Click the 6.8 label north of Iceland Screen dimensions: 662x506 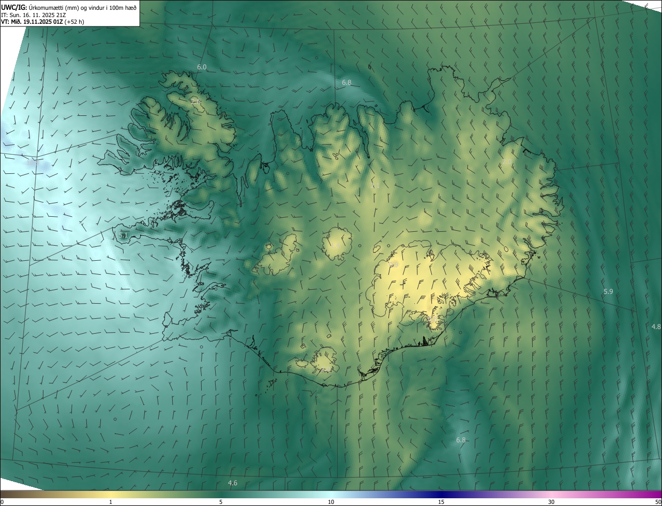(347, 82)
